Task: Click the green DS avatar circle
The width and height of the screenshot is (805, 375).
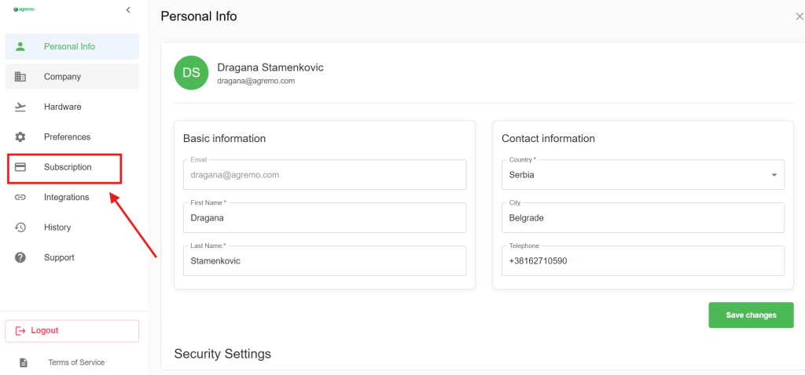Action: [191, 73]
